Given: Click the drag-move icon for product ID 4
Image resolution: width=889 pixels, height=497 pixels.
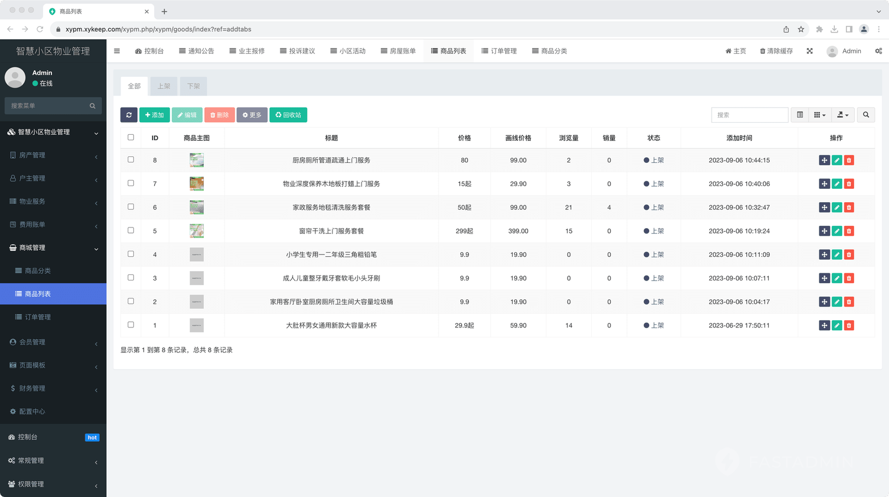Looking at the screenshot, I should coord(824,255).
